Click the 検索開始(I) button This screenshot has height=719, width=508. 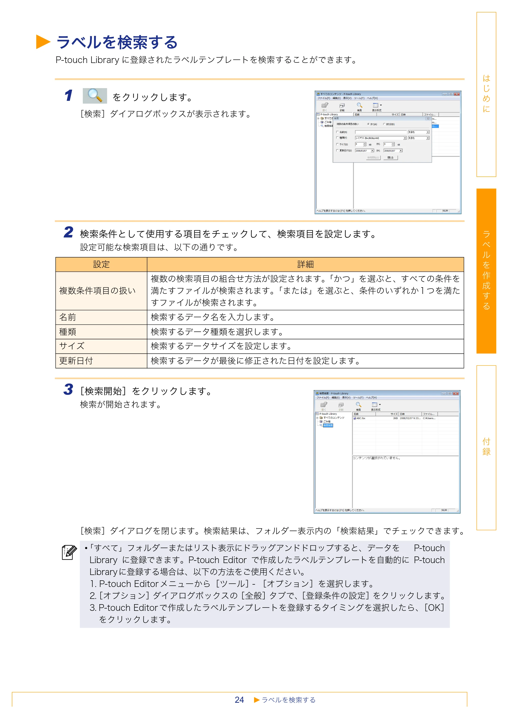[x=373, y=157]
